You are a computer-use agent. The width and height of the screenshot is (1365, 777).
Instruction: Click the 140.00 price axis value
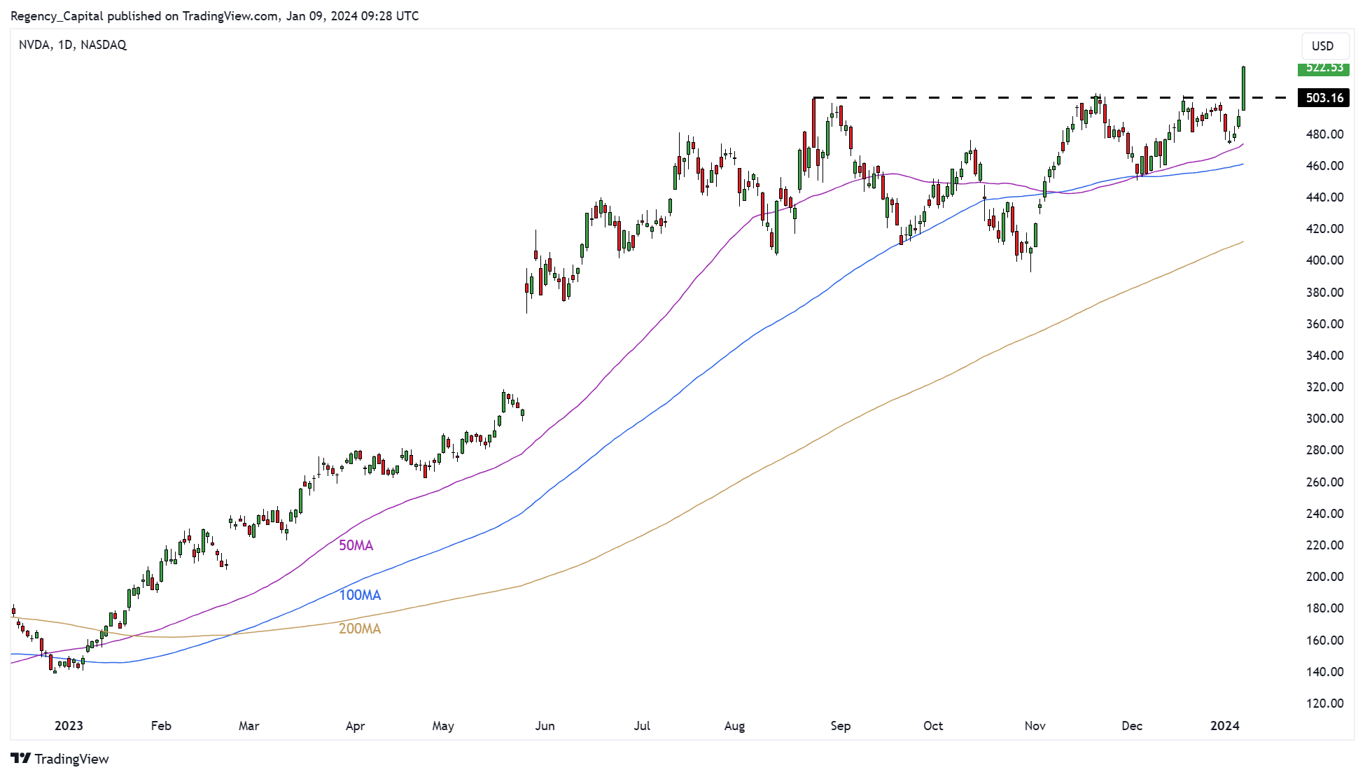(x=1324, y=672)
